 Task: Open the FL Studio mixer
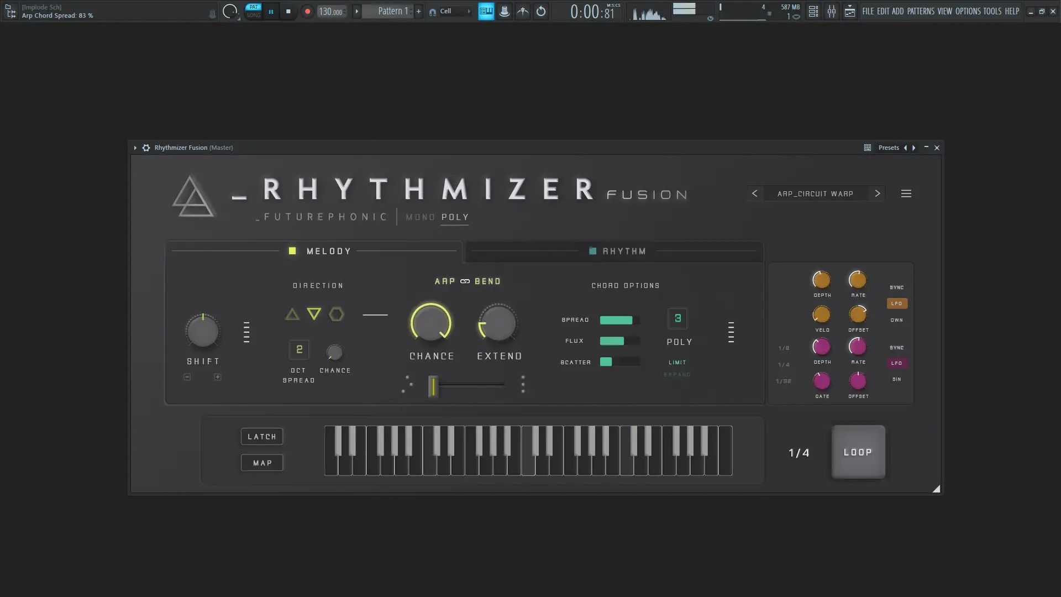click(x=832, y=11)
